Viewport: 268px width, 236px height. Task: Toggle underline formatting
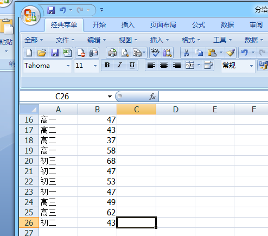[132, 65]
